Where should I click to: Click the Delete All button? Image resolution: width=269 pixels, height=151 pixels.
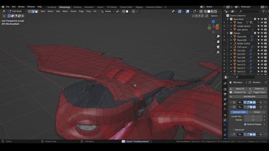click(x=258, y=89)
